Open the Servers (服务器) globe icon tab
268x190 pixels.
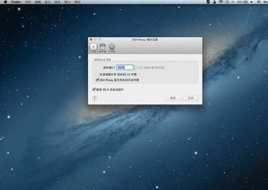click(x=102, y=47)
